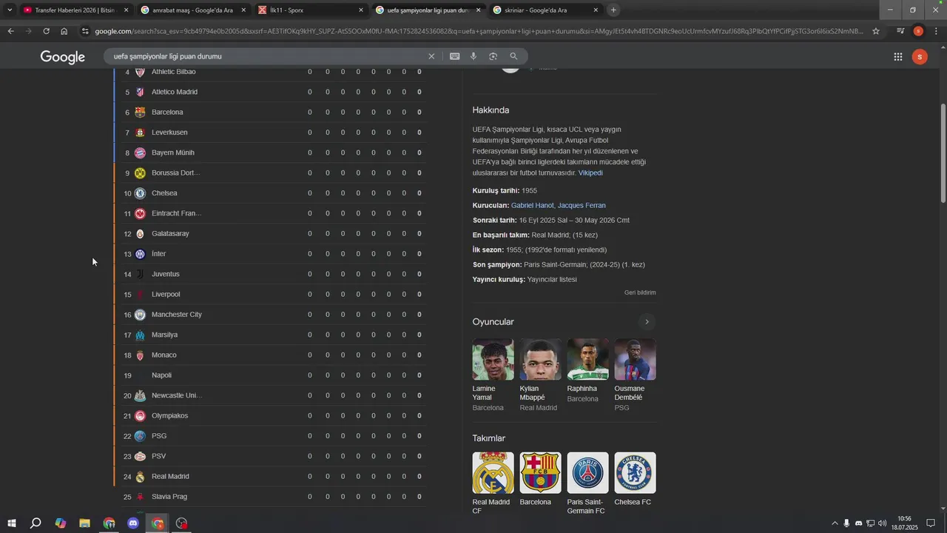This screenshot has height=533, width=947.
Task: Submit the search with the magnifier icon
Action: click(x=513, y=56)
